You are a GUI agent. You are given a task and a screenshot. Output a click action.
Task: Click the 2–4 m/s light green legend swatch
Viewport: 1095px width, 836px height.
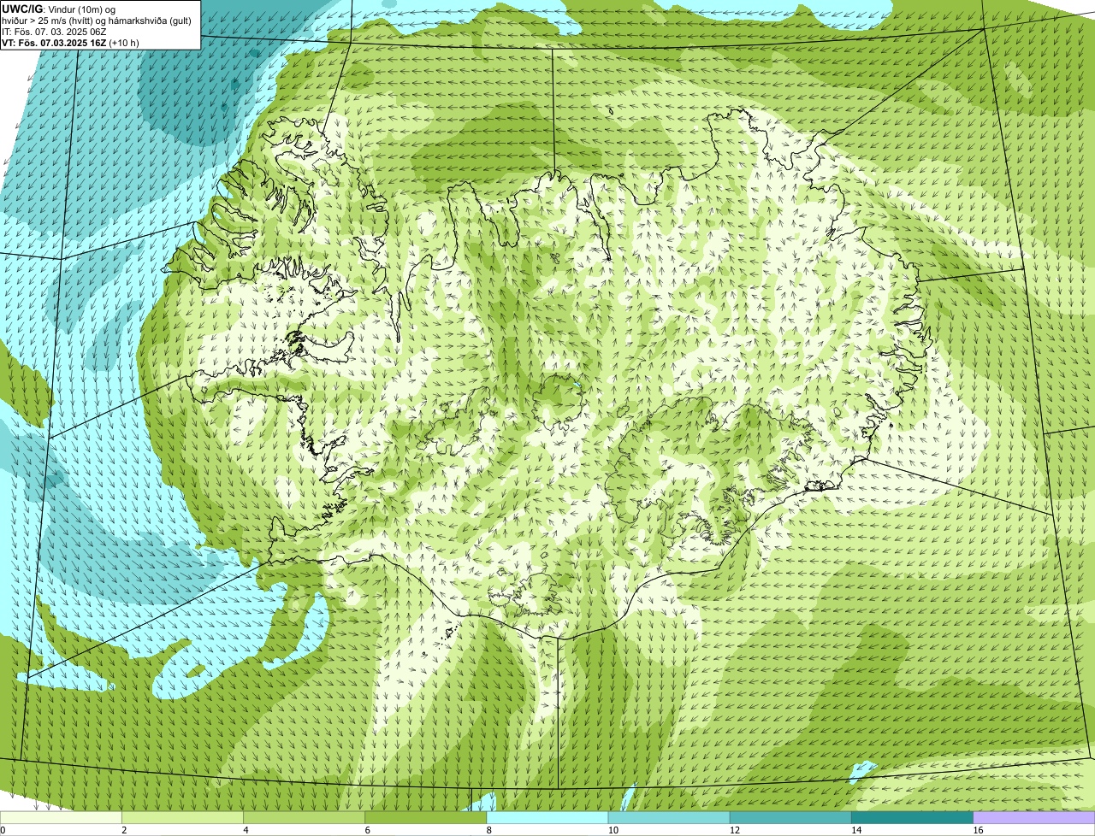183,817
